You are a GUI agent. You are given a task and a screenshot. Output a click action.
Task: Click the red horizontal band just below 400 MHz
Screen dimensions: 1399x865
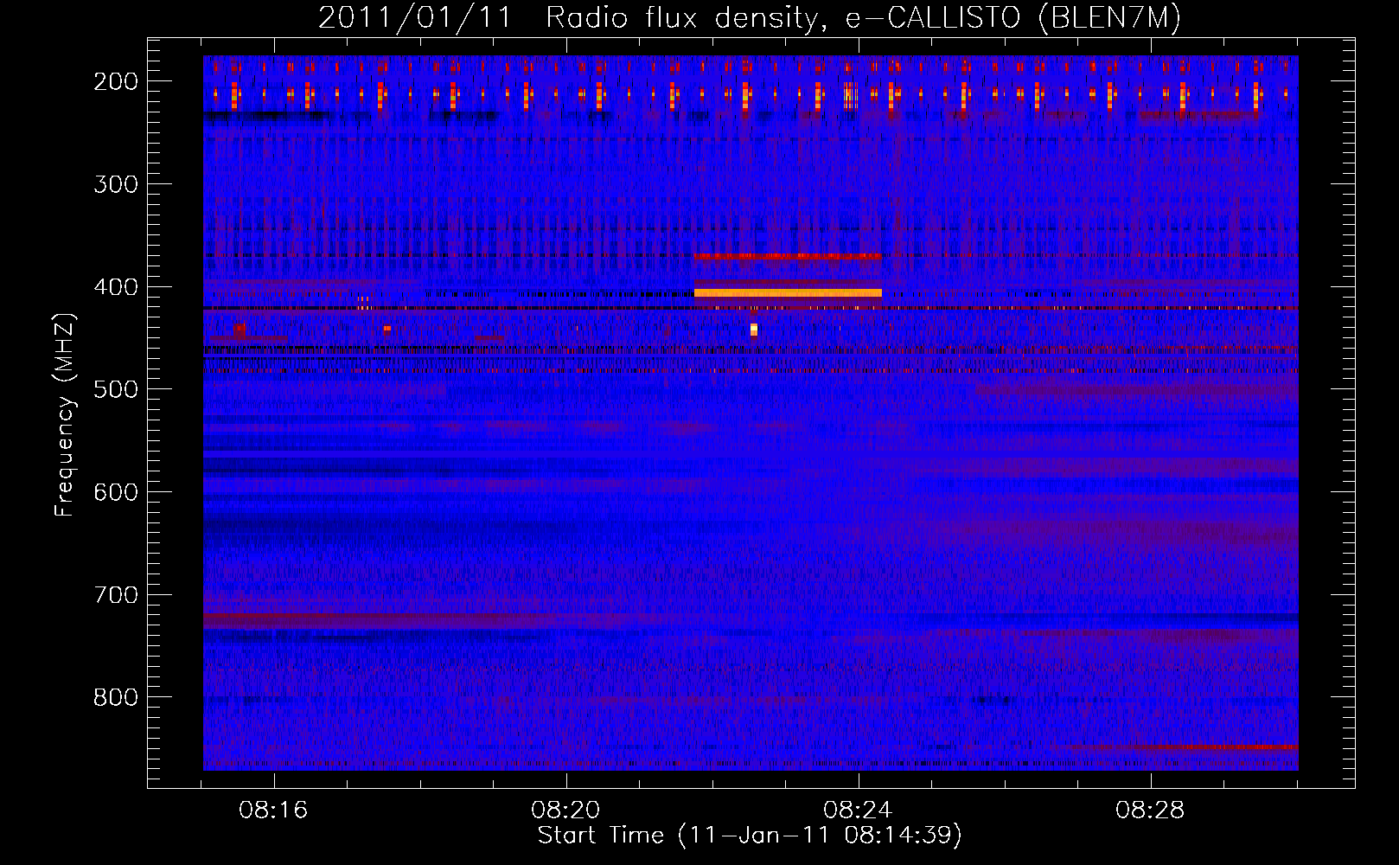[x=788, y=256]
